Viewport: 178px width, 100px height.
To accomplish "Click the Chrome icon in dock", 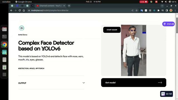I will coord(4,44).
